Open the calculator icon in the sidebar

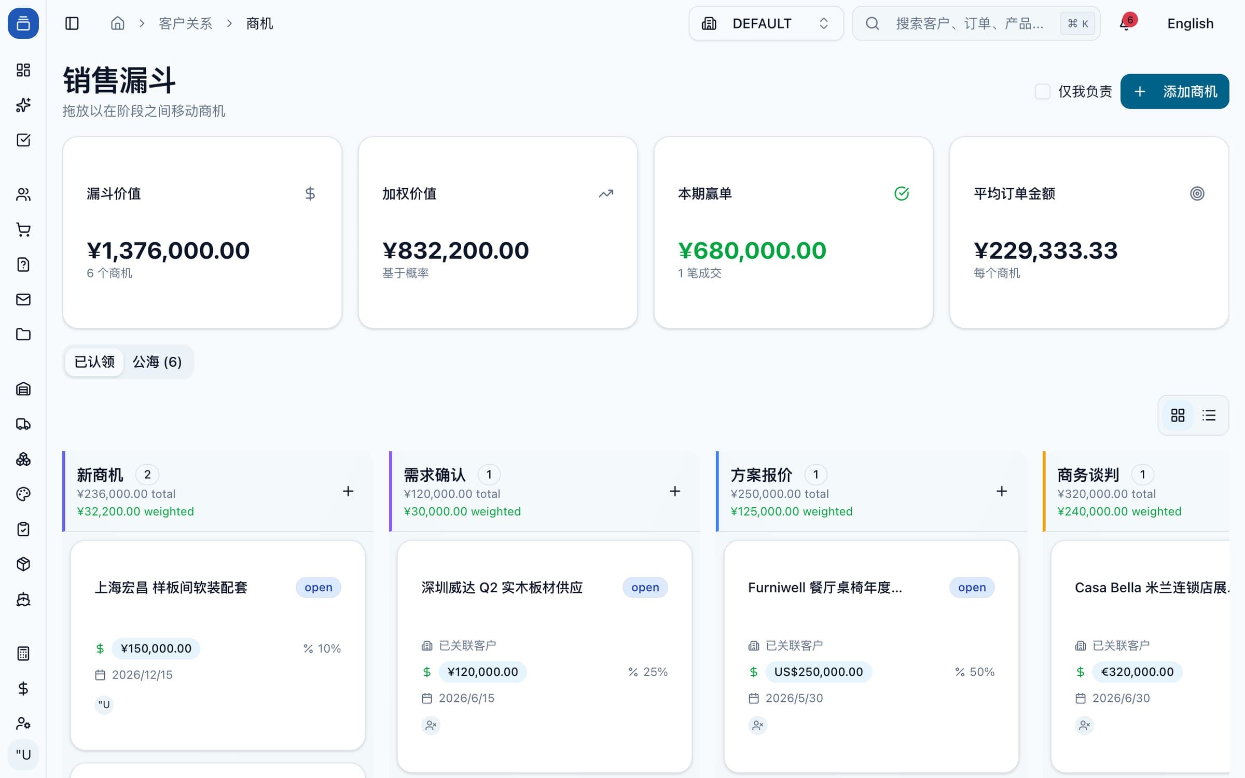(x=23, y=654)
